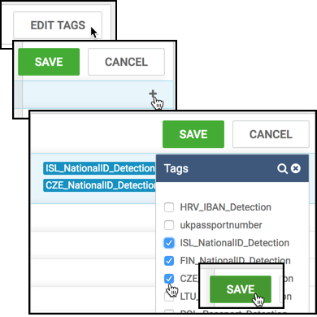This screenshot has height=317, width=317.
Task: Select the blue CZE_NationalID_Detection tag chip
Action: coord(99,185)
